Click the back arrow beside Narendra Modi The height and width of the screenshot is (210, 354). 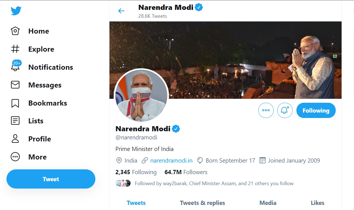[x=121, y=11]
